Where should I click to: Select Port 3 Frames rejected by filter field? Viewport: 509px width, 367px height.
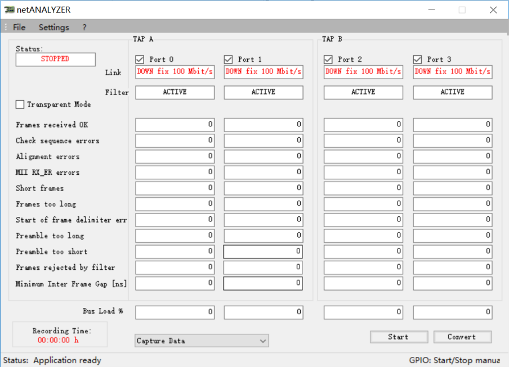[x=453, y=268]
